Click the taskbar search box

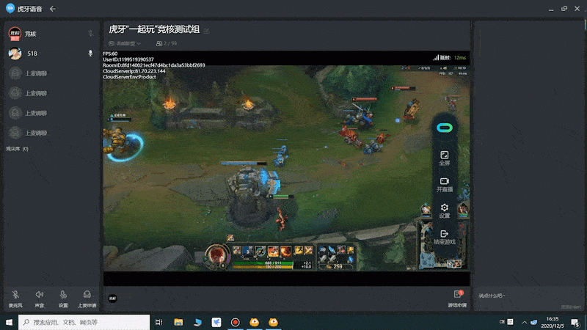tap(84, 322)
